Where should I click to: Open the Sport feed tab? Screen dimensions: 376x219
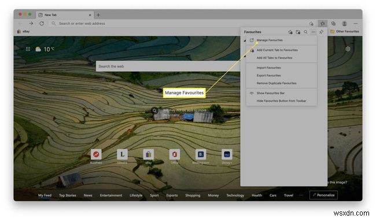pyautogui.click(x=154, y=195)
